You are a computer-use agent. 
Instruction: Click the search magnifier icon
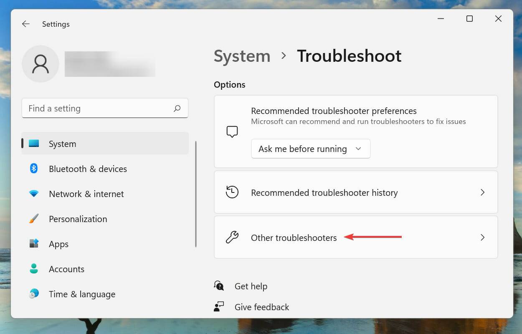[177, 109]
